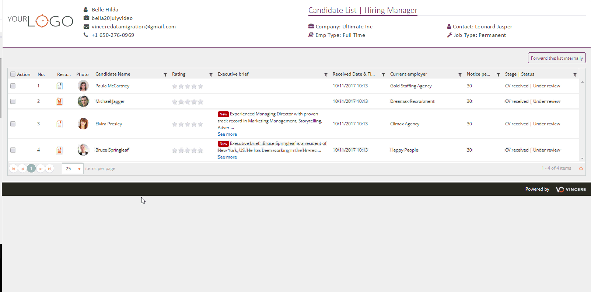Screen dimensions: 591x292
Task: Tick the select-all checkbox in Action header
Action: (x=13, y=74)
